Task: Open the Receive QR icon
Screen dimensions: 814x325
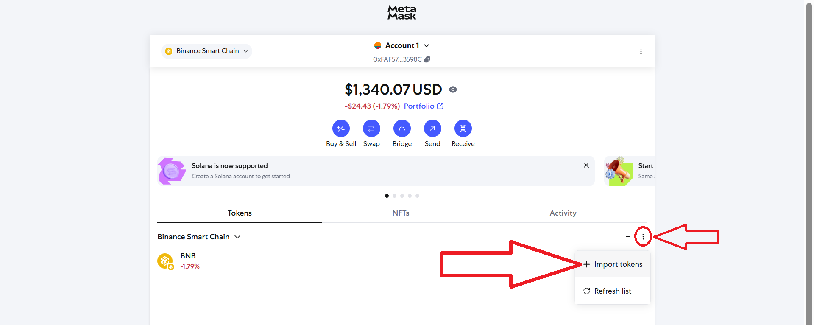Action: (x=463, y=129)
